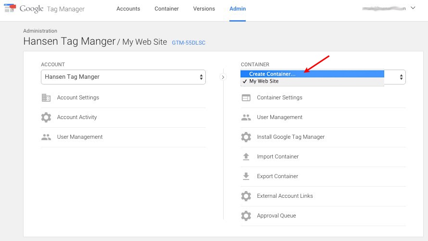Viewport: 428px width, 241px height.
Task: Open container User Management link
Action: click(279, 118)
